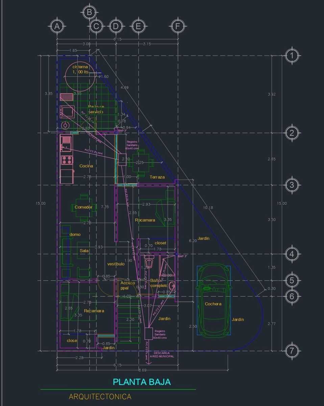Click the four-burner stove in the Cocina
The image size is (324, 406).
pos(66,160)
